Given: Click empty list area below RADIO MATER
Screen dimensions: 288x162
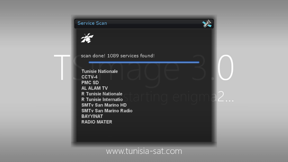Looking at the screenshot, I should (144, 133).
